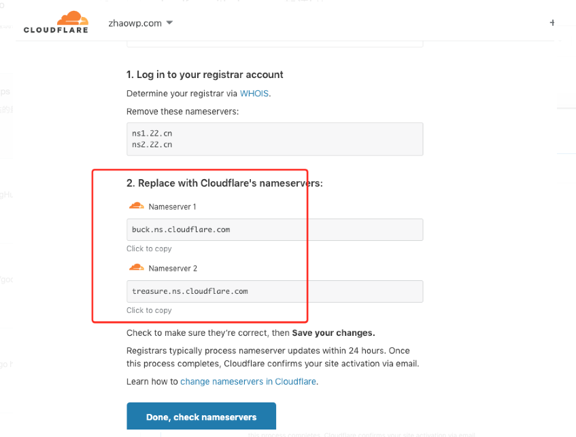Click the ns2.22.cn nameserver text

[x=152, y=145]
